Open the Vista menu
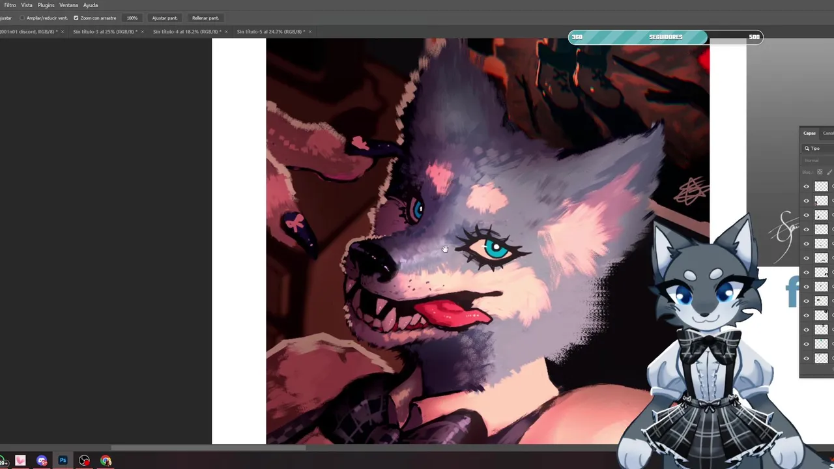Image resolution: width=834 pixels, height=469 pixels. [x=27, y=5]
